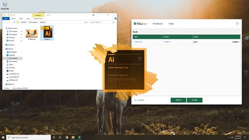Open the Action Center notifications

point(245,137)
